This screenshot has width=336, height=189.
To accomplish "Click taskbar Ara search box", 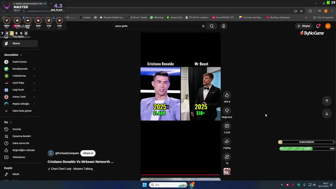I will click(168, 185).
